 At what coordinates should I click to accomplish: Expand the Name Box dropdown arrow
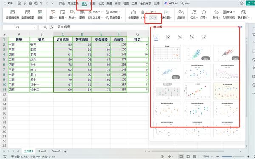coord(34,27)
